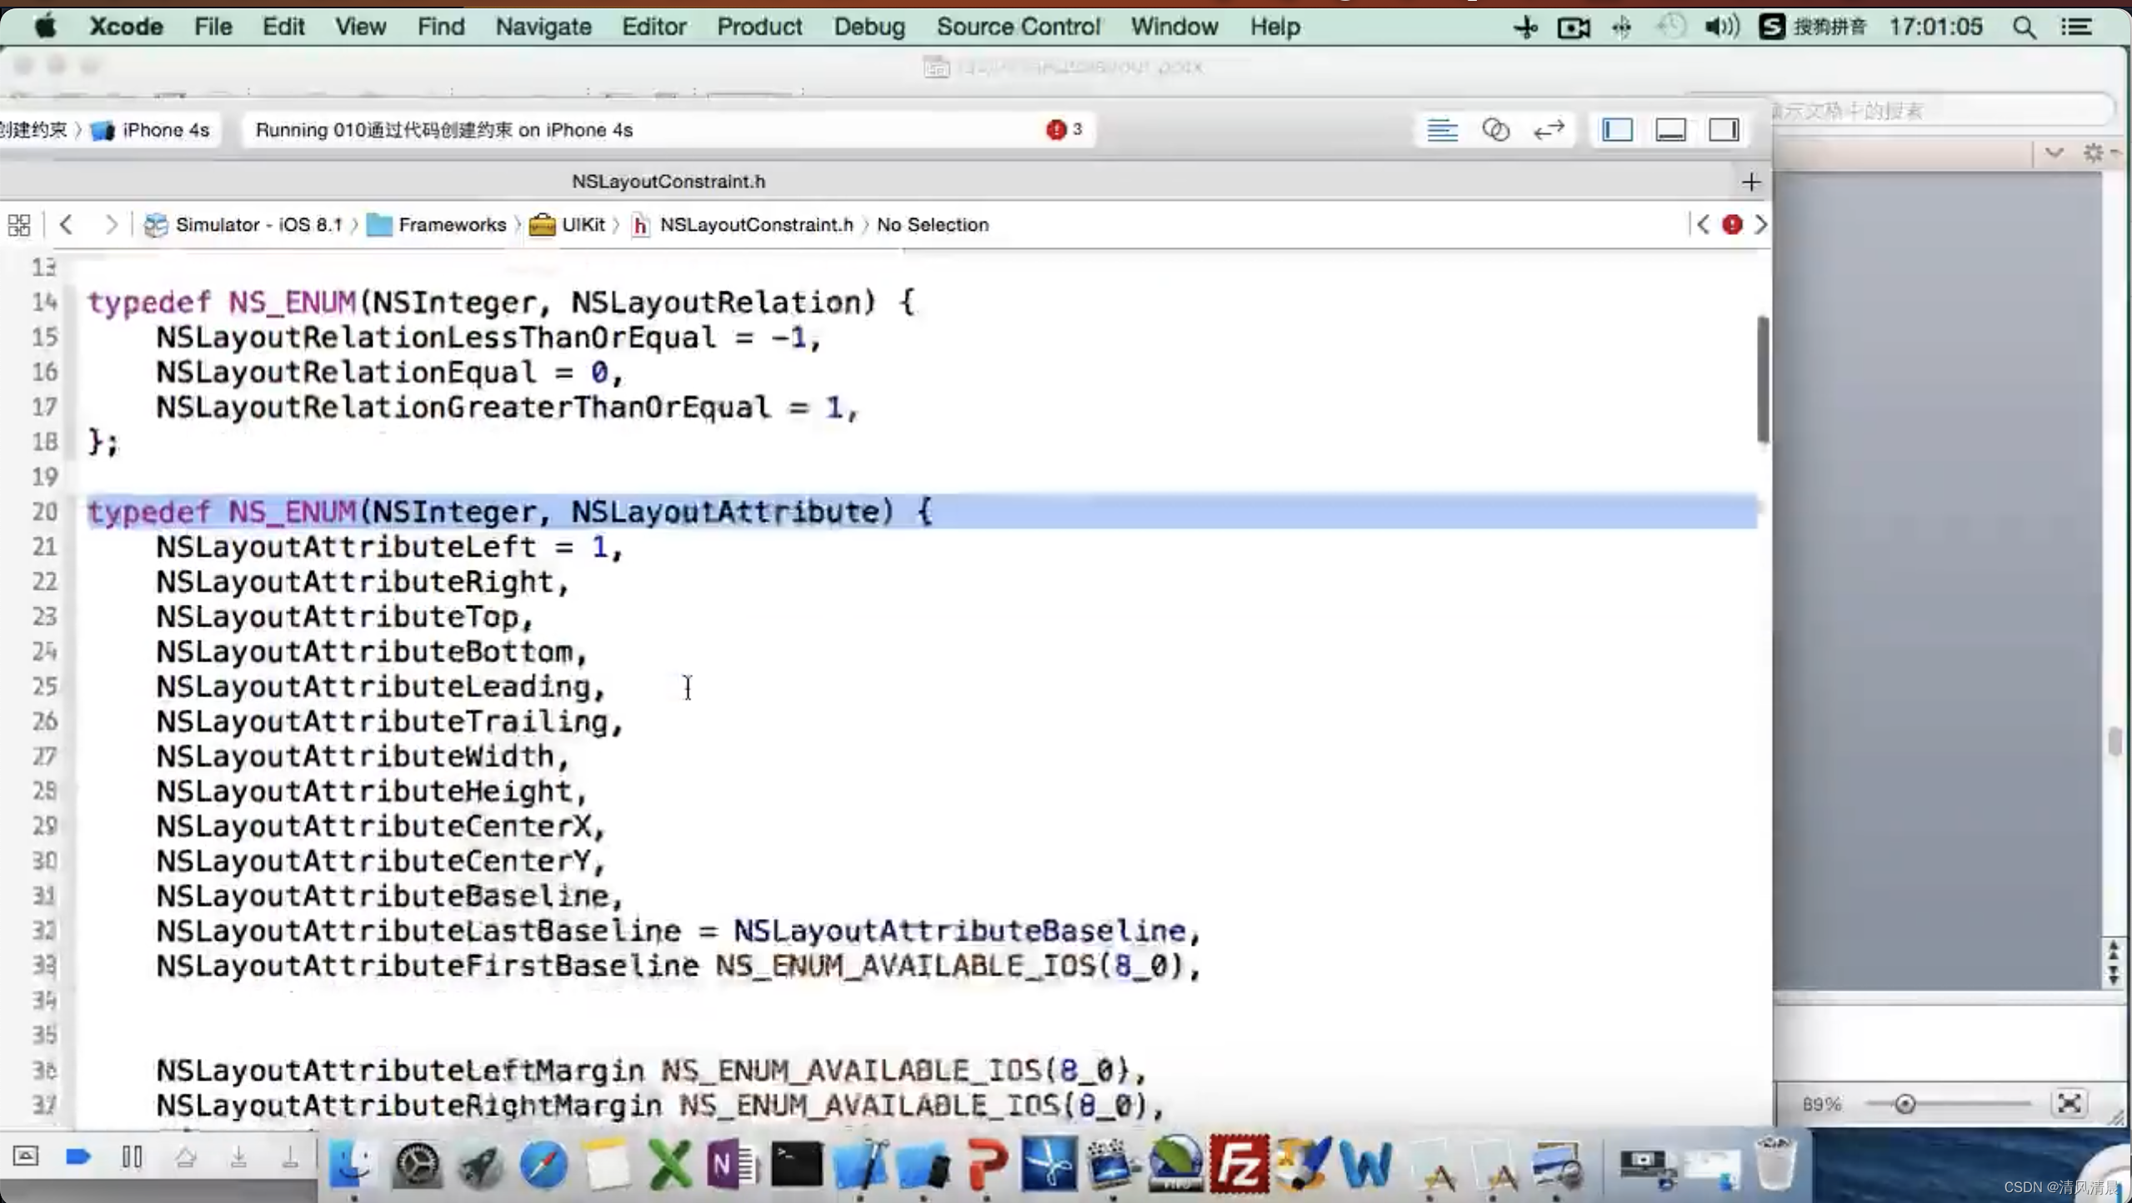Click the red error count badge
The height and width of the screenshot is (1203, 2132).
pos(1063,130)
